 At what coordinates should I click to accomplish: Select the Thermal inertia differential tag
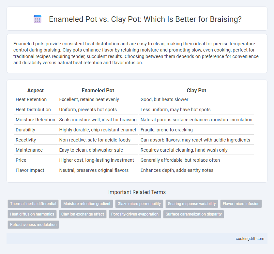(33, 204)
